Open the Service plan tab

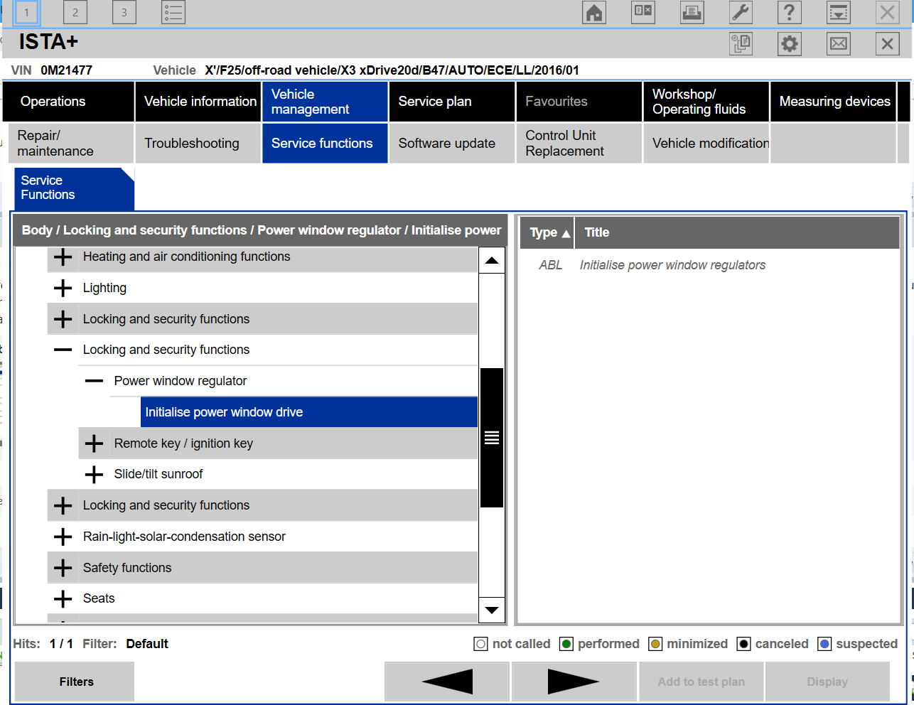pos(452,102)
